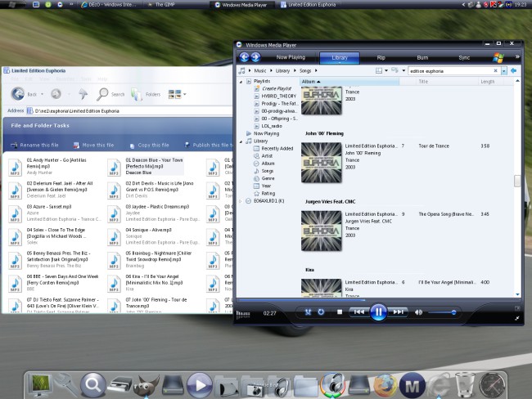The height and width of the screenshot is (399, 532).
Task: Mute the Media Player sound
Action: (418, 312)
